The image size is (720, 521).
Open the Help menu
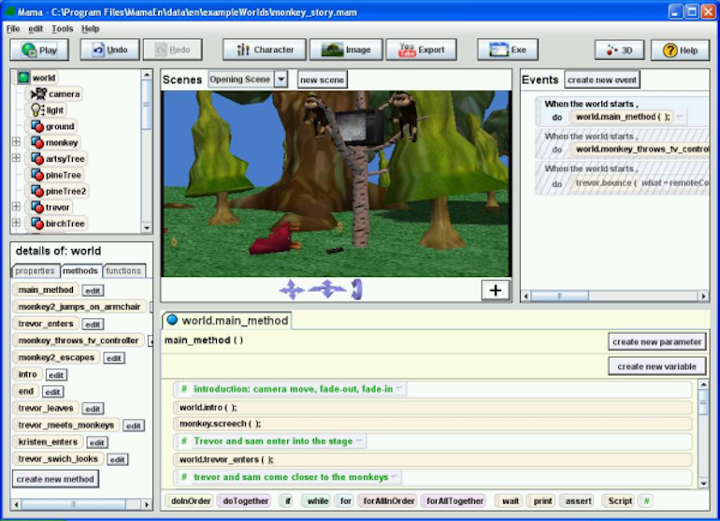pos(90,28)
